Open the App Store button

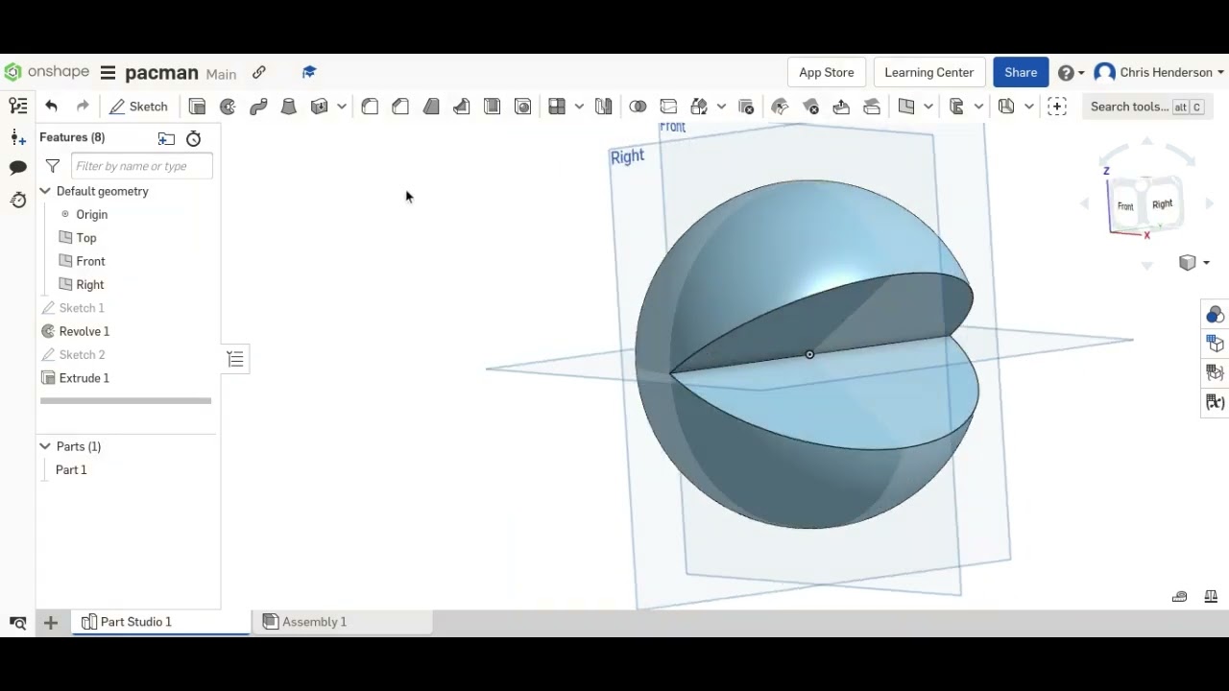(827, 73)
